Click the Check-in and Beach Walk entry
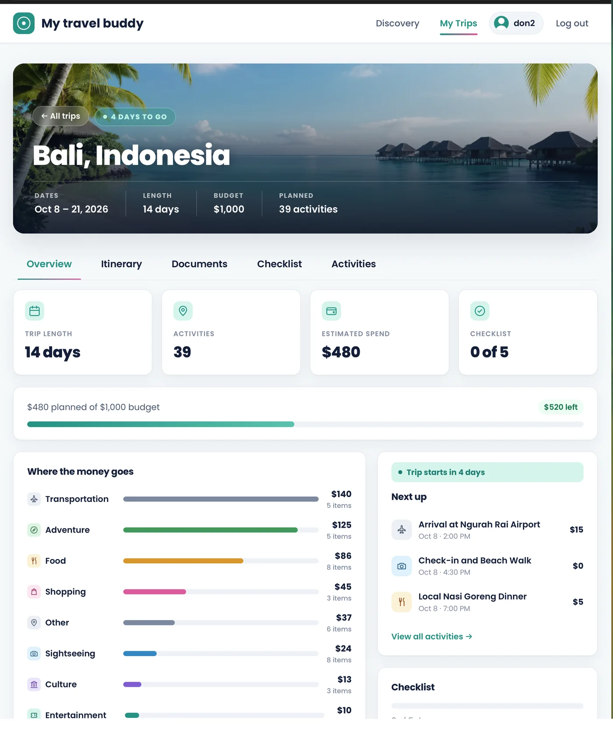The height and width of the screenshot is (738, 613). (x=487, y=566)
